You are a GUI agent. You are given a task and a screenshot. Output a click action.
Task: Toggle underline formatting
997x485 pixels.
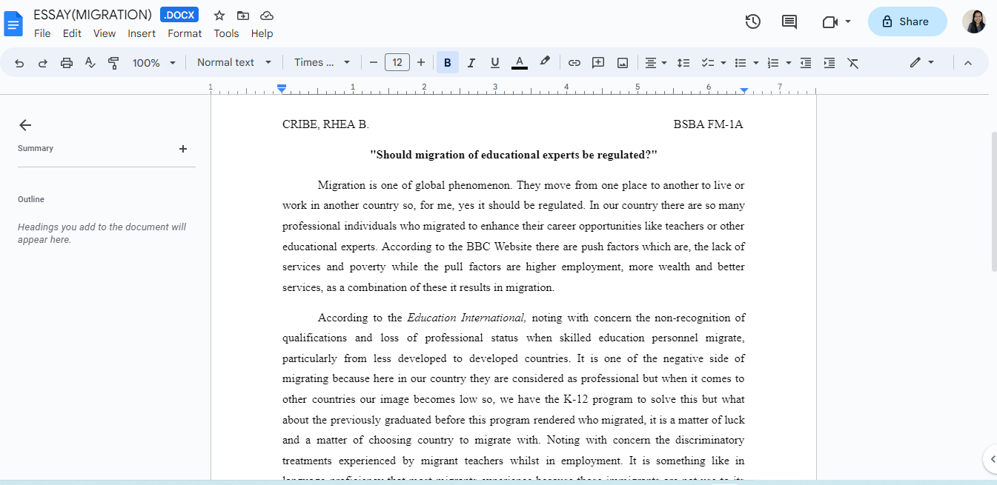[x=494, y=62]
